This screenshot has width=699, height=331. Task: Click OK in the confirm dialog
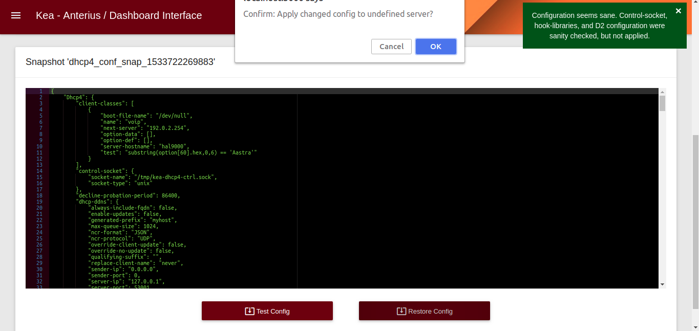pos(436,47)
